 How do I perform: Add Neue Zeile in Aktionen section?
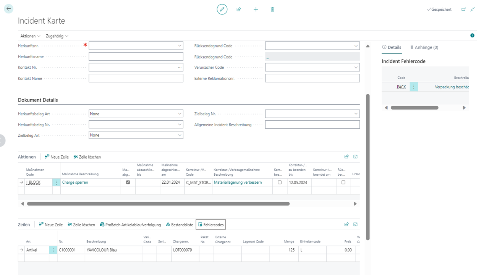(x=57, y=157)
